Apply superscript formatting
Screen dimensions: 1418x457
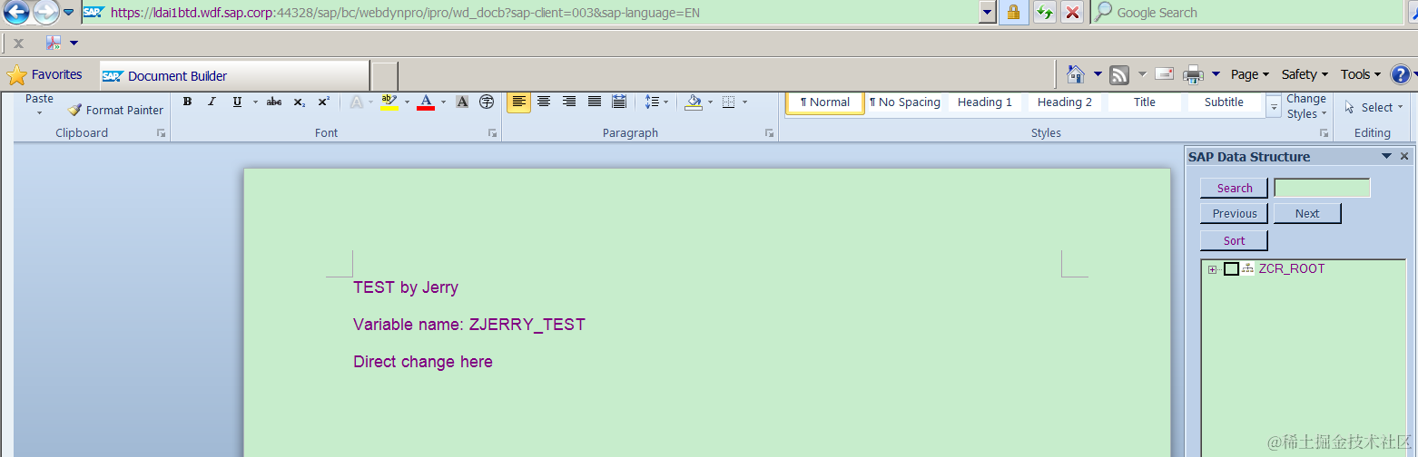[324, 102]
